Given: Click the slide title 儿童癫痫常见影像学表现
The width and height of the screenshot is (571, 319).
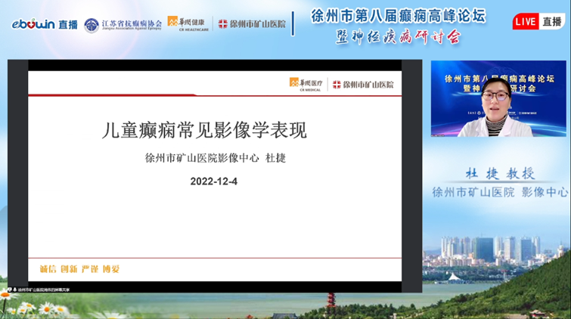Looking at the screenshot, I should click(x=204, y=130).
